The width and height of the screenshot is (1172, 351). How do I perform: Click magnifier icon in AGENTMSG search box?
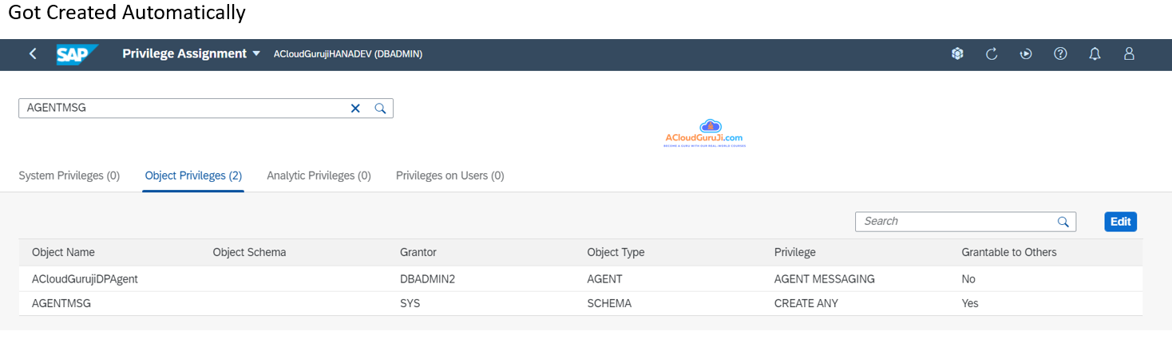(x=381, y=108)
